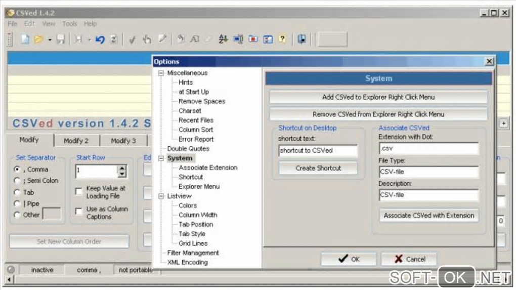This screenshot has width=516, height=290.
Task: Click the Description input field
Action: pos(429,195)
